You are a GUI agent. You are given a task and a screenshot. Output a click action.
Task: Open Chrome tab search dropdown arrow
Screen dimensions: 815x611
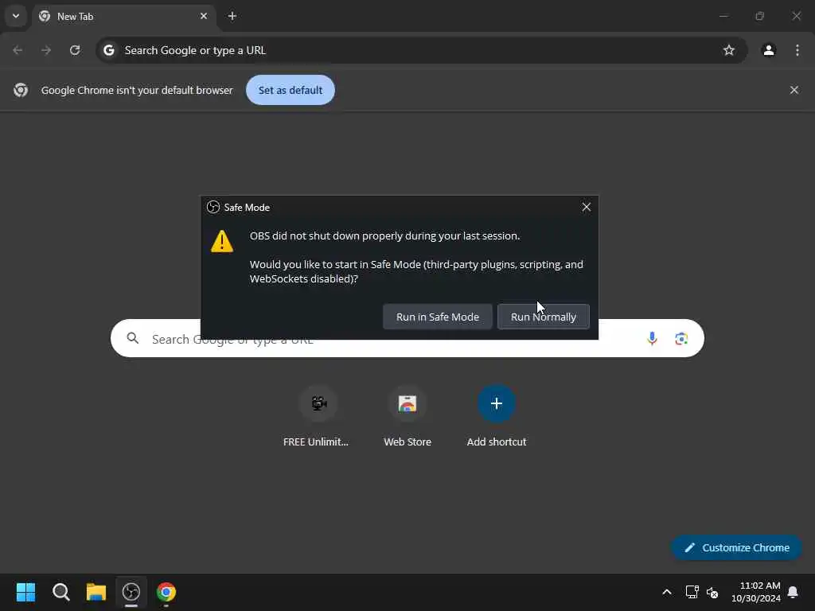pos(16,16)
